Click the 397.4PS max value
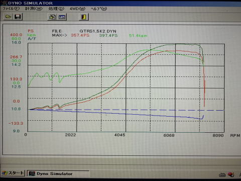241x181 pixels. click(x=108, y=35)
